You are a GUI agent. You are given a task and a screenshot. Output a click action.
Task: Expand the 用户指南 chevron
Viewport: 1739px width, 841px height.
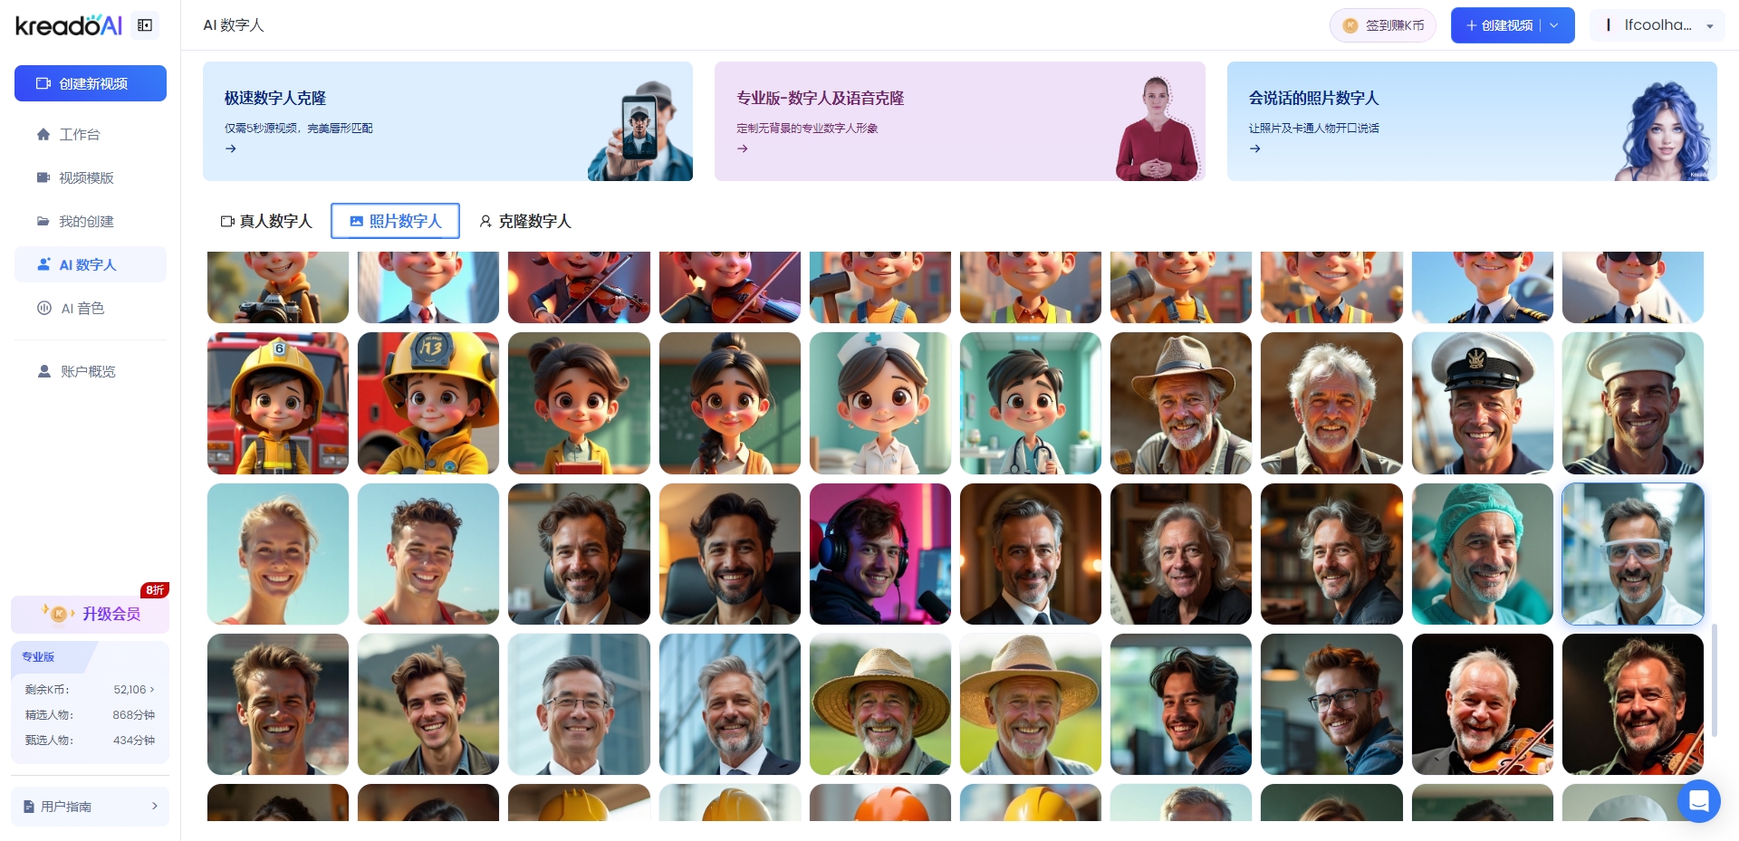pos(154,806)
